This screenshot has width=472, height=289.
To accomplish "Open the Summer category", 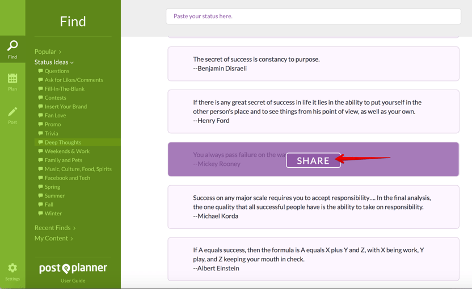I will click(x=54, y=195).
